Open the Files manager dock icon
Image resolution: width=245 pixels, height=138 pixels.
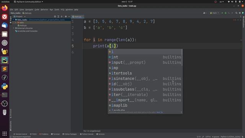[5, 34]
